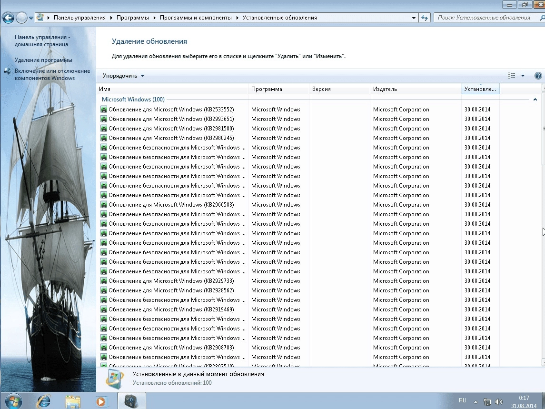Open 'Удаление программы' sidebar link
The height and width of the screenshot is (409, 545).
[x=43, y=60]
